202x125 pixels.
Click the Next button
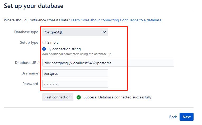[x=186, y=117]
